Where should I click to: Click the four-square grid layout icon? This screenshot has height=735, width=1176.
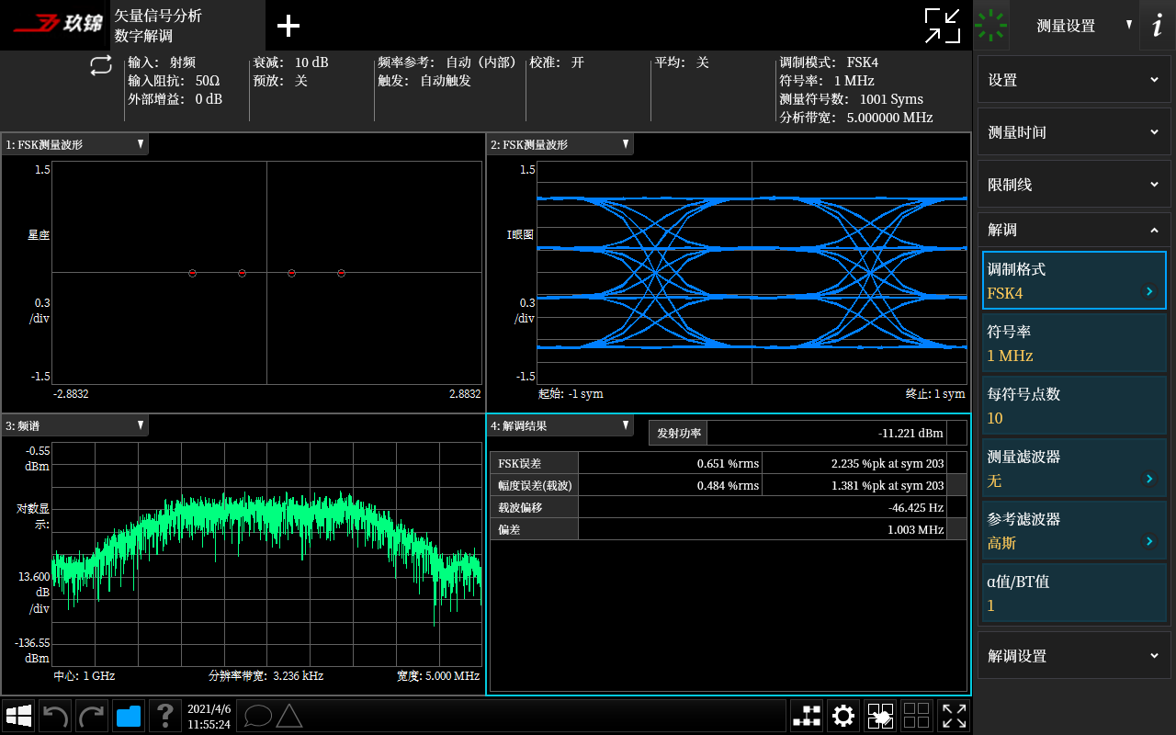pyautogui.click(x=917, y=716)
